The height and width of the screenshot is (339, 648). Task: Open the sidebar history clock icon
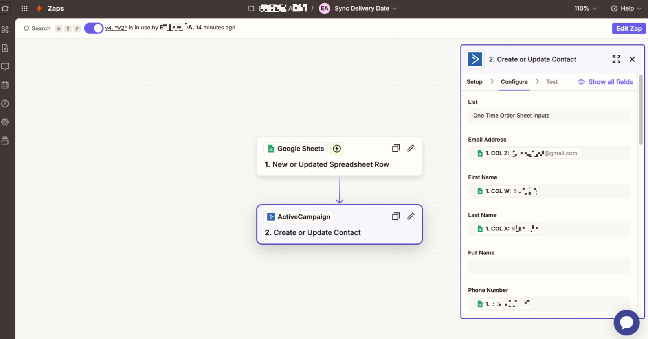tap(5, 103)
